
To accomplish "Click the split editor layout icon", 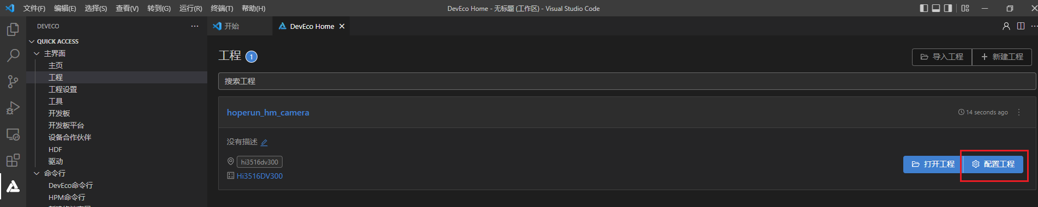I will pos(1021,26).
